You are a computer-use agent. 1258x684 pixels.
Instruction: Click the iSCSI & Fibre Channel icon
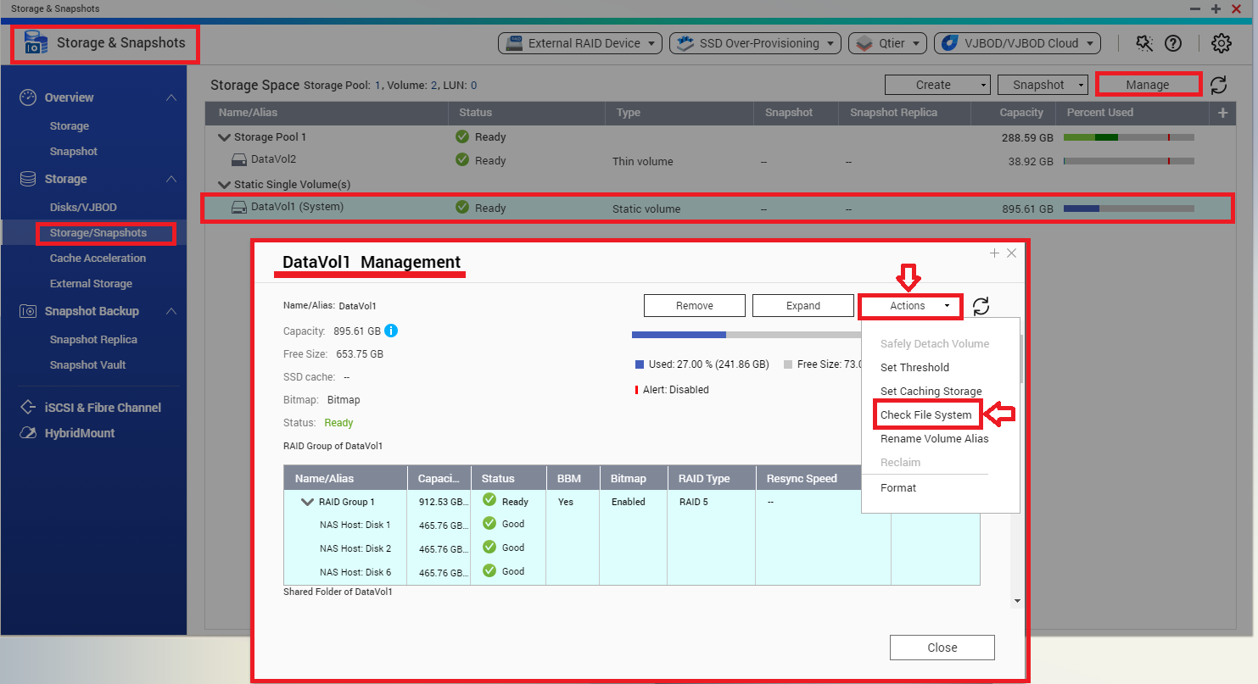[28, 408]
